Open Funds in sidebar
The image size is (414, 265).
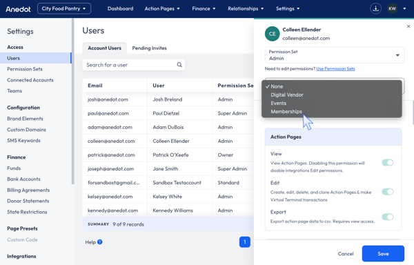click(x=14, y=168)
